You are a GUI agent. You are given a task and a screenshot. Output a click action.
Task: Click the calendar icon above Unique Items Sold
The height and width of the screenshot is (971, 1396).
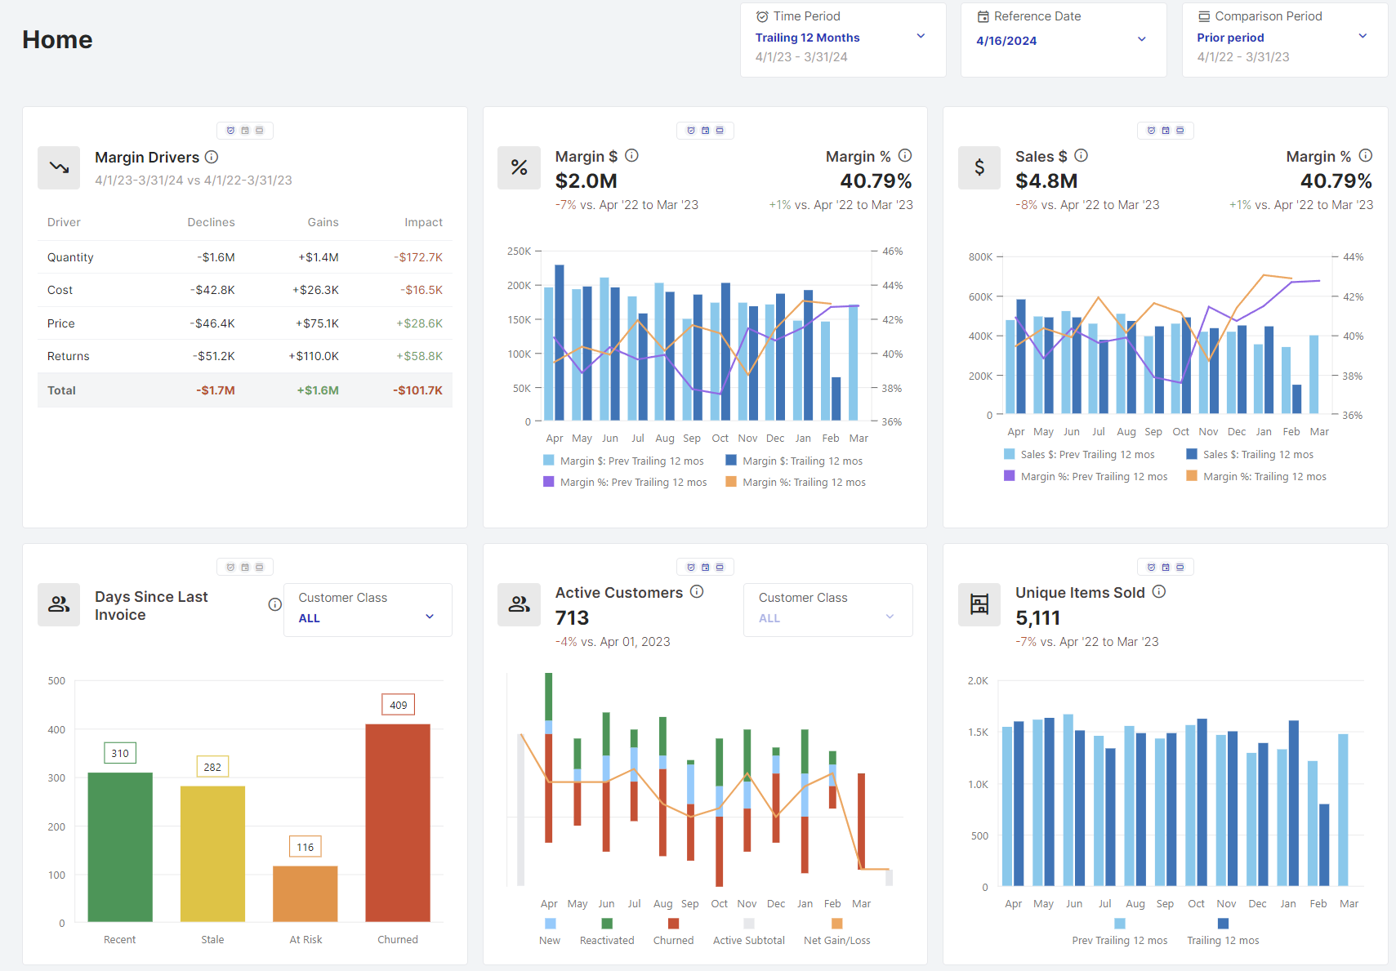(1166, 567)
